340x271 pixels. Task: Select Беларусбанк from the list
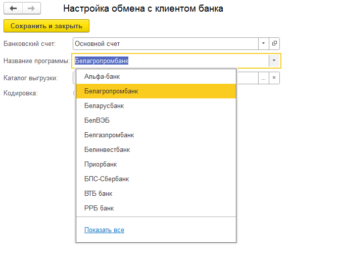click(x=156, y=105)
